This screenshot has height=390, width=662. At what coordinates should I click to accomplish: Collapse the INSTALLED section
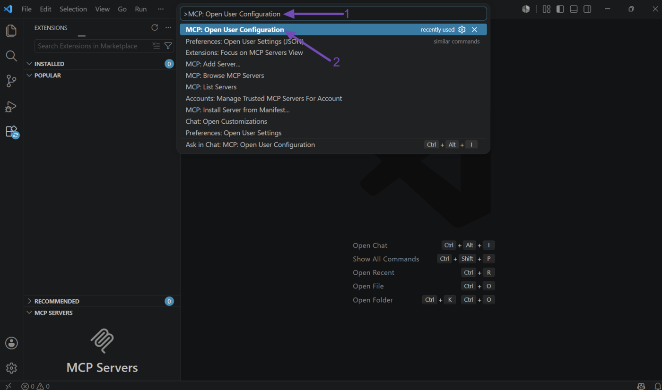pyautogui.click(x=29, y=64)
